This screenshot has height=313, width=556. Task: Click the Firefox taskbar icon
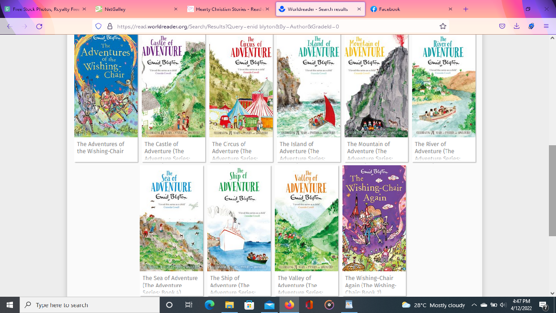point(289,305)
